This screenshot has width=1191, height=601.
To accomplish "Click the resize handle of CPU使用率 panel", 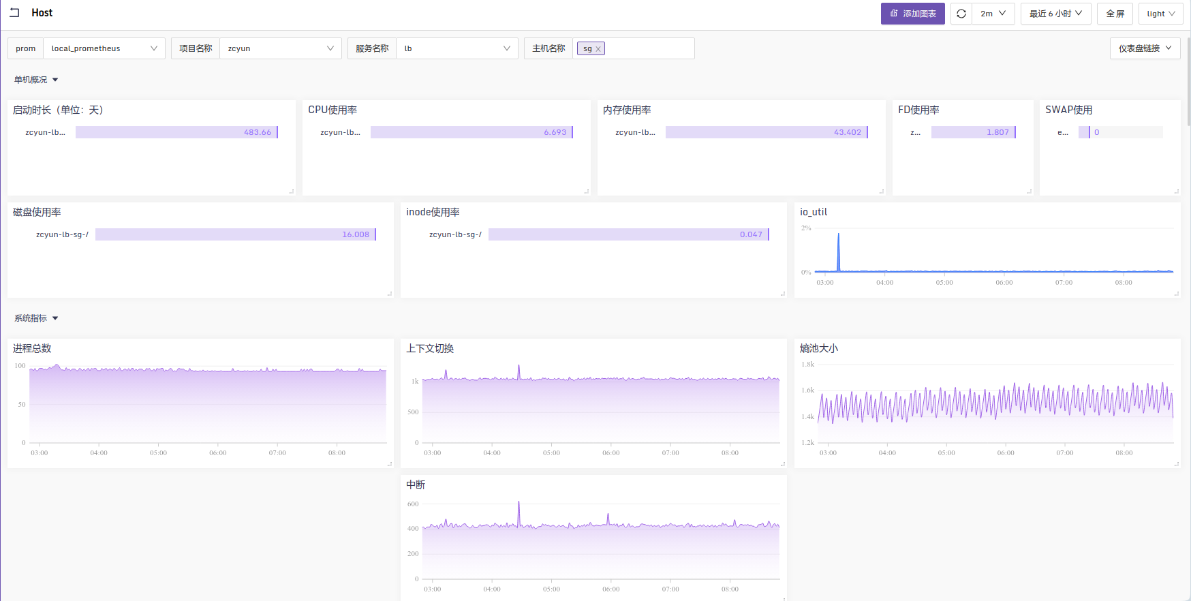I will [x=587, y=191].
